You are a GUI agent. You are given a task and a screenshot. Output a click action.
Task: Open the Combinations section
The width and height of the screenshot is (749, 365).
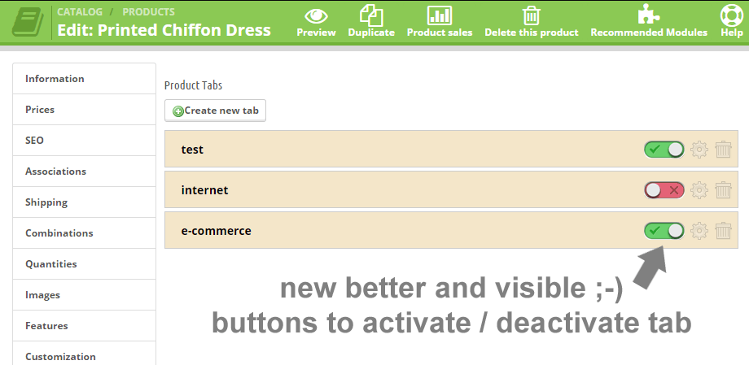click(84, 232)
